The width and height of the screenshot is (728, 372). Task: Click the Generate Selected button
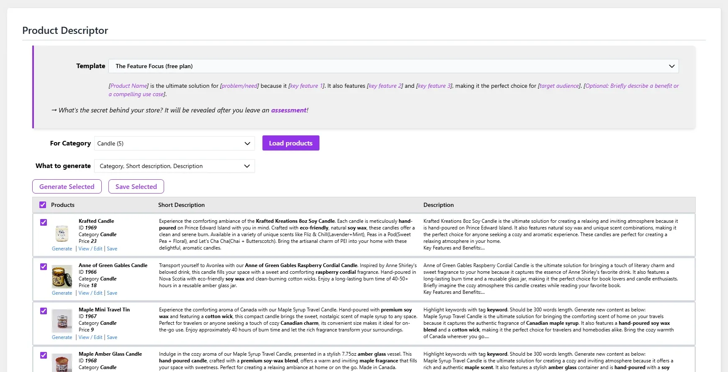click(x=67, y=186)
